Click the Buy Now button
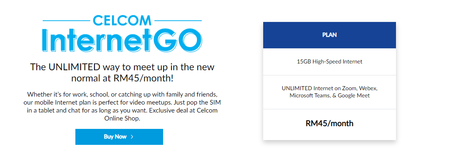Image resolution: width=451 pixels, height=164 pixels. tap(119, 136)
